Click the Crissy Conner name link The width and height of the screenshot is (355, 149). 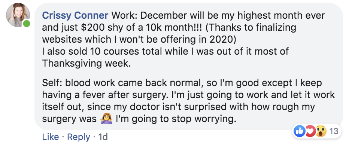click(75, 16)
